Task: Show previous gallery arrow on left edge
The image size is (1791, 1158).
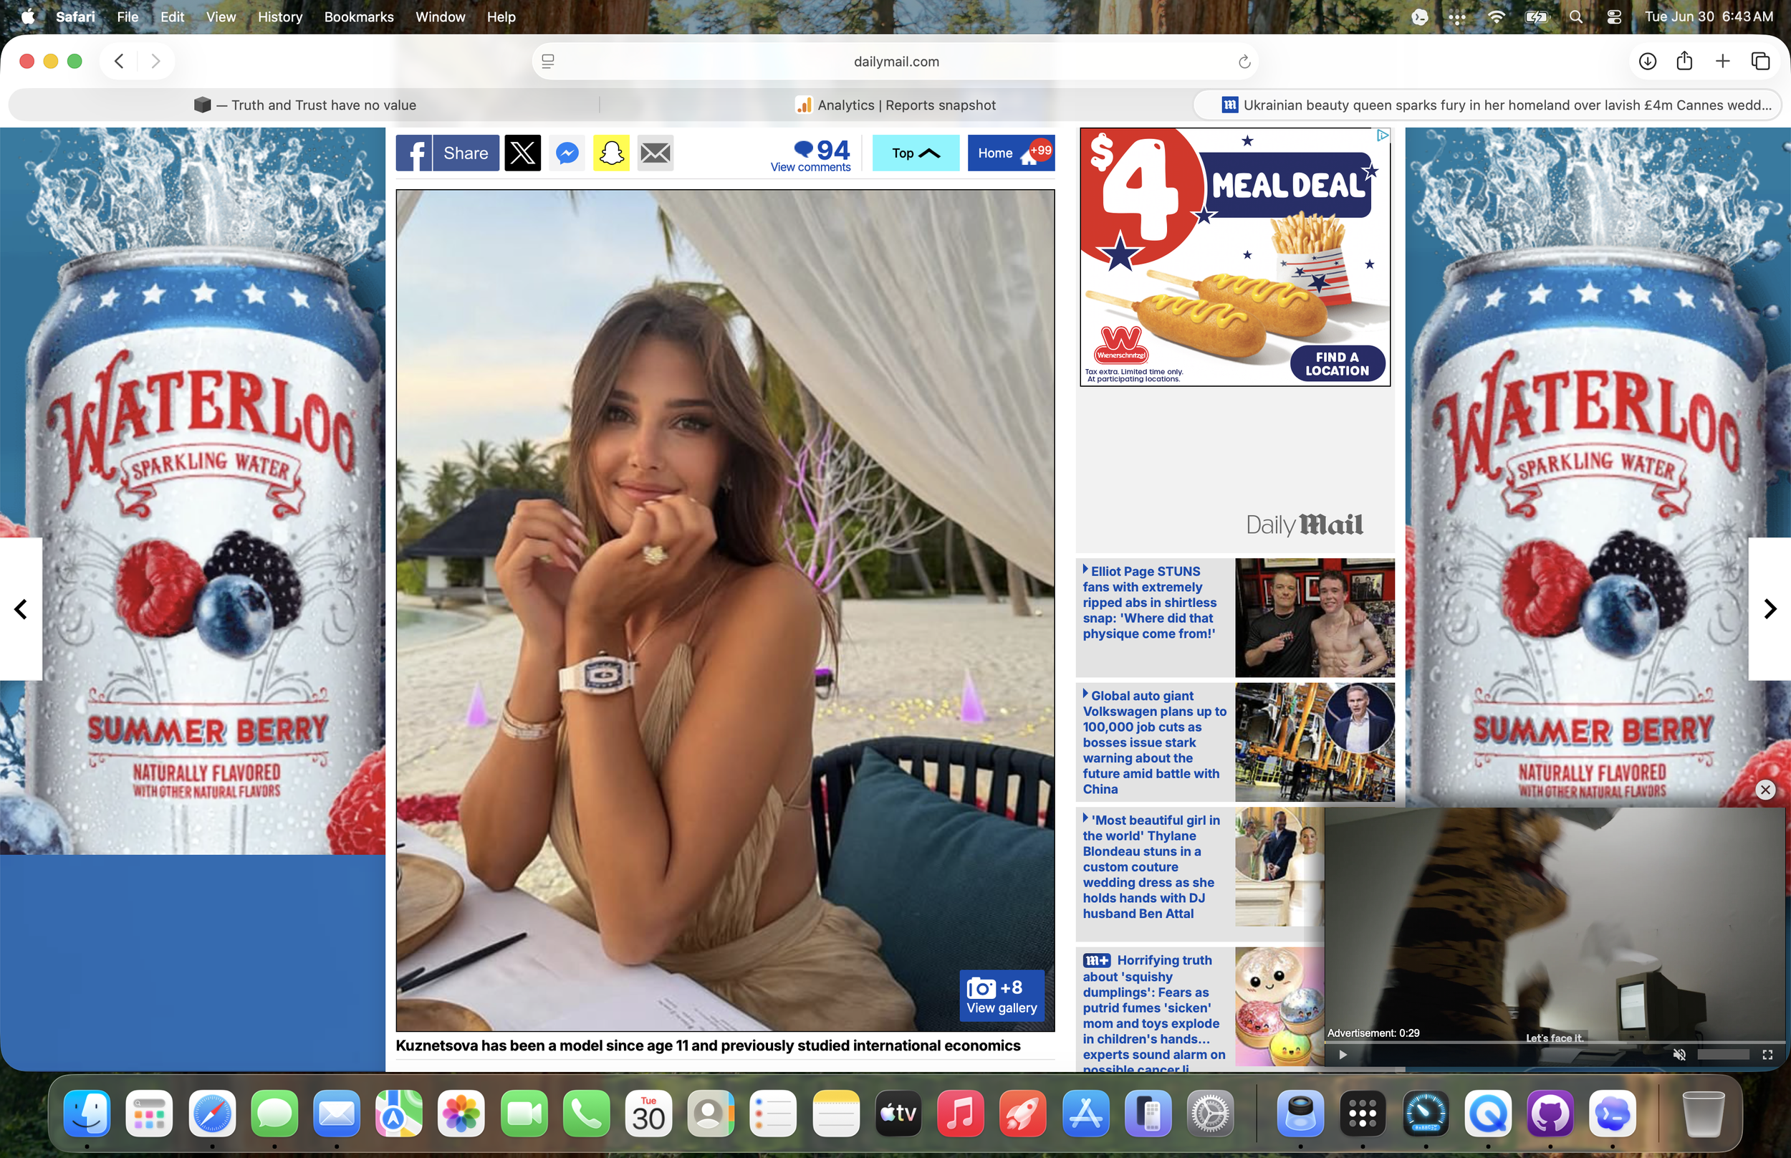Action: (21, 609)
